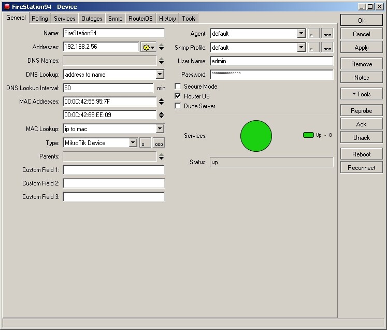This screenshot has width=387, height=330.
Task: Open device Type list via three-dots button
Action: (159, 143)
